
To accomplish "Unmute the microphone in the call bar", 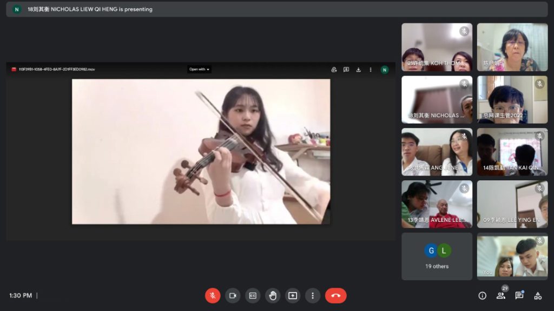I will pos(213,295).
